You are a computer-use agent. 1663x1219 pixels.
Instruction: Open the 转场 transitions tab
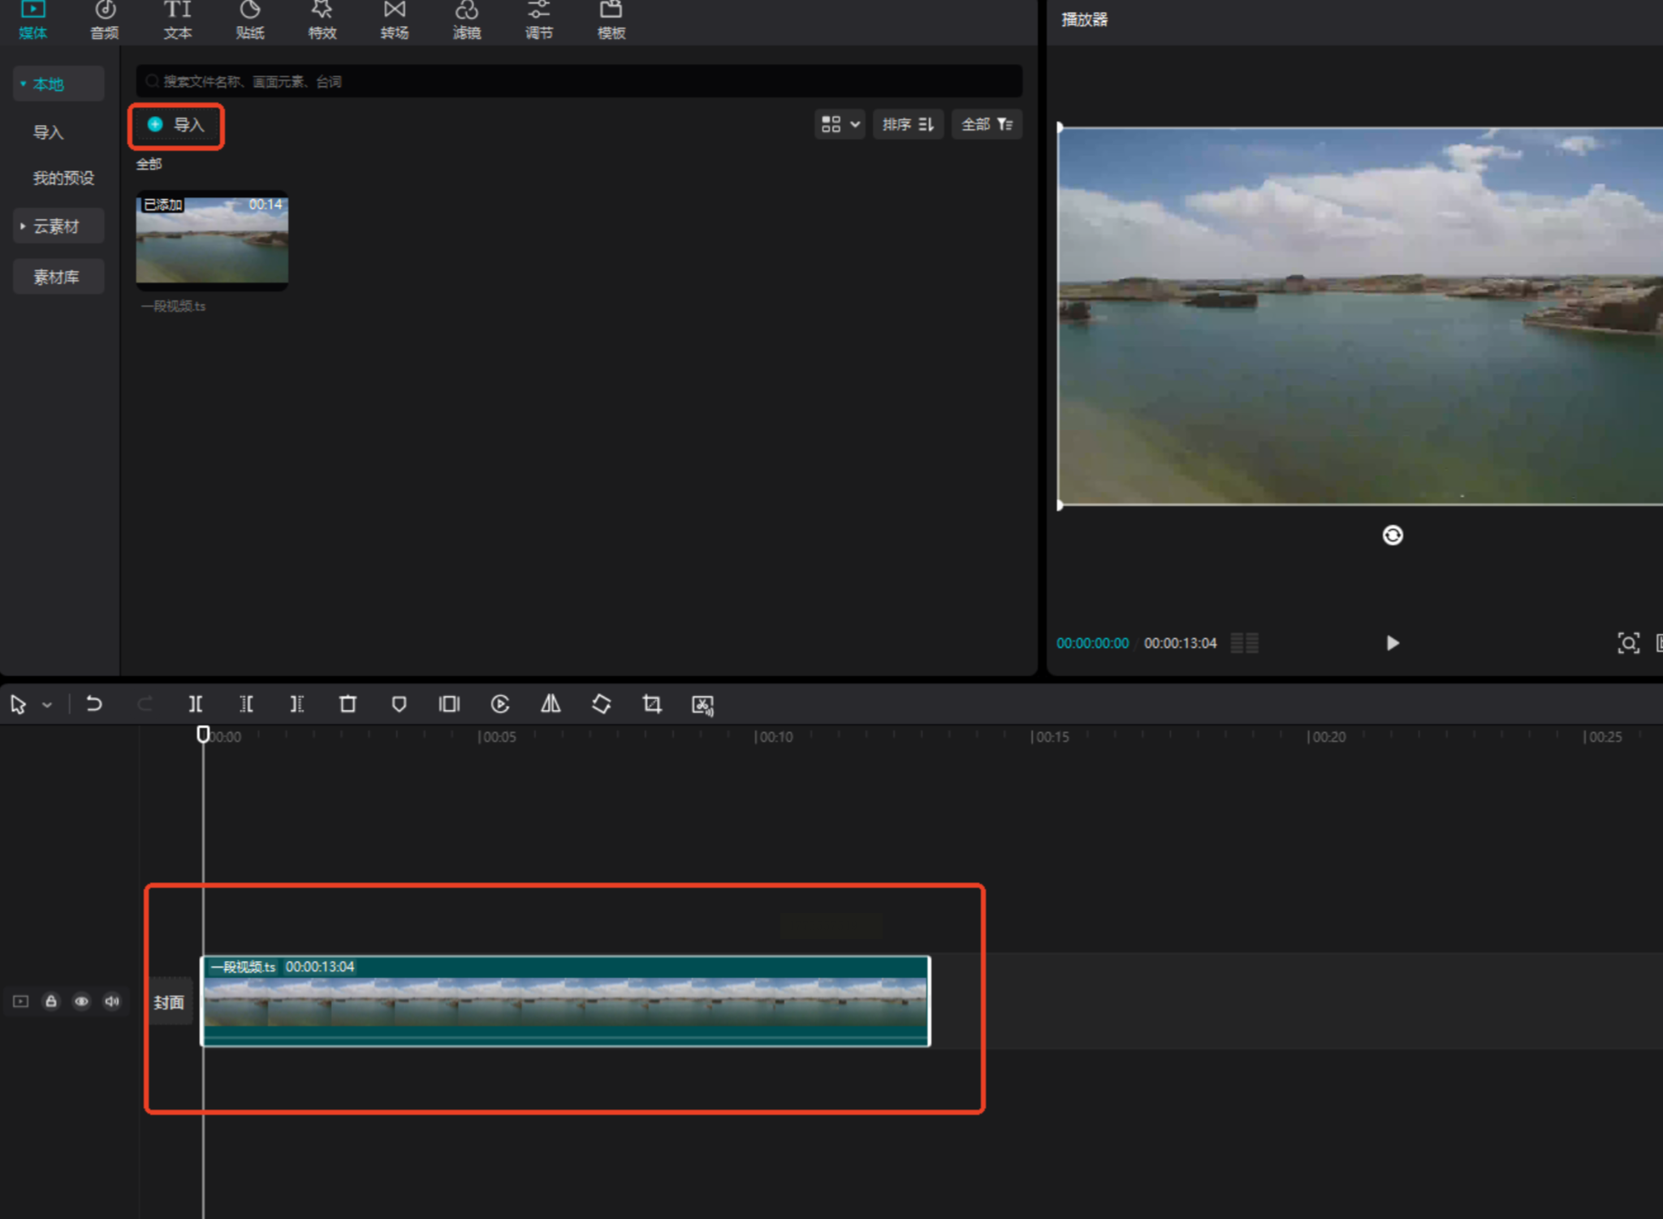(x=395, y=19)
